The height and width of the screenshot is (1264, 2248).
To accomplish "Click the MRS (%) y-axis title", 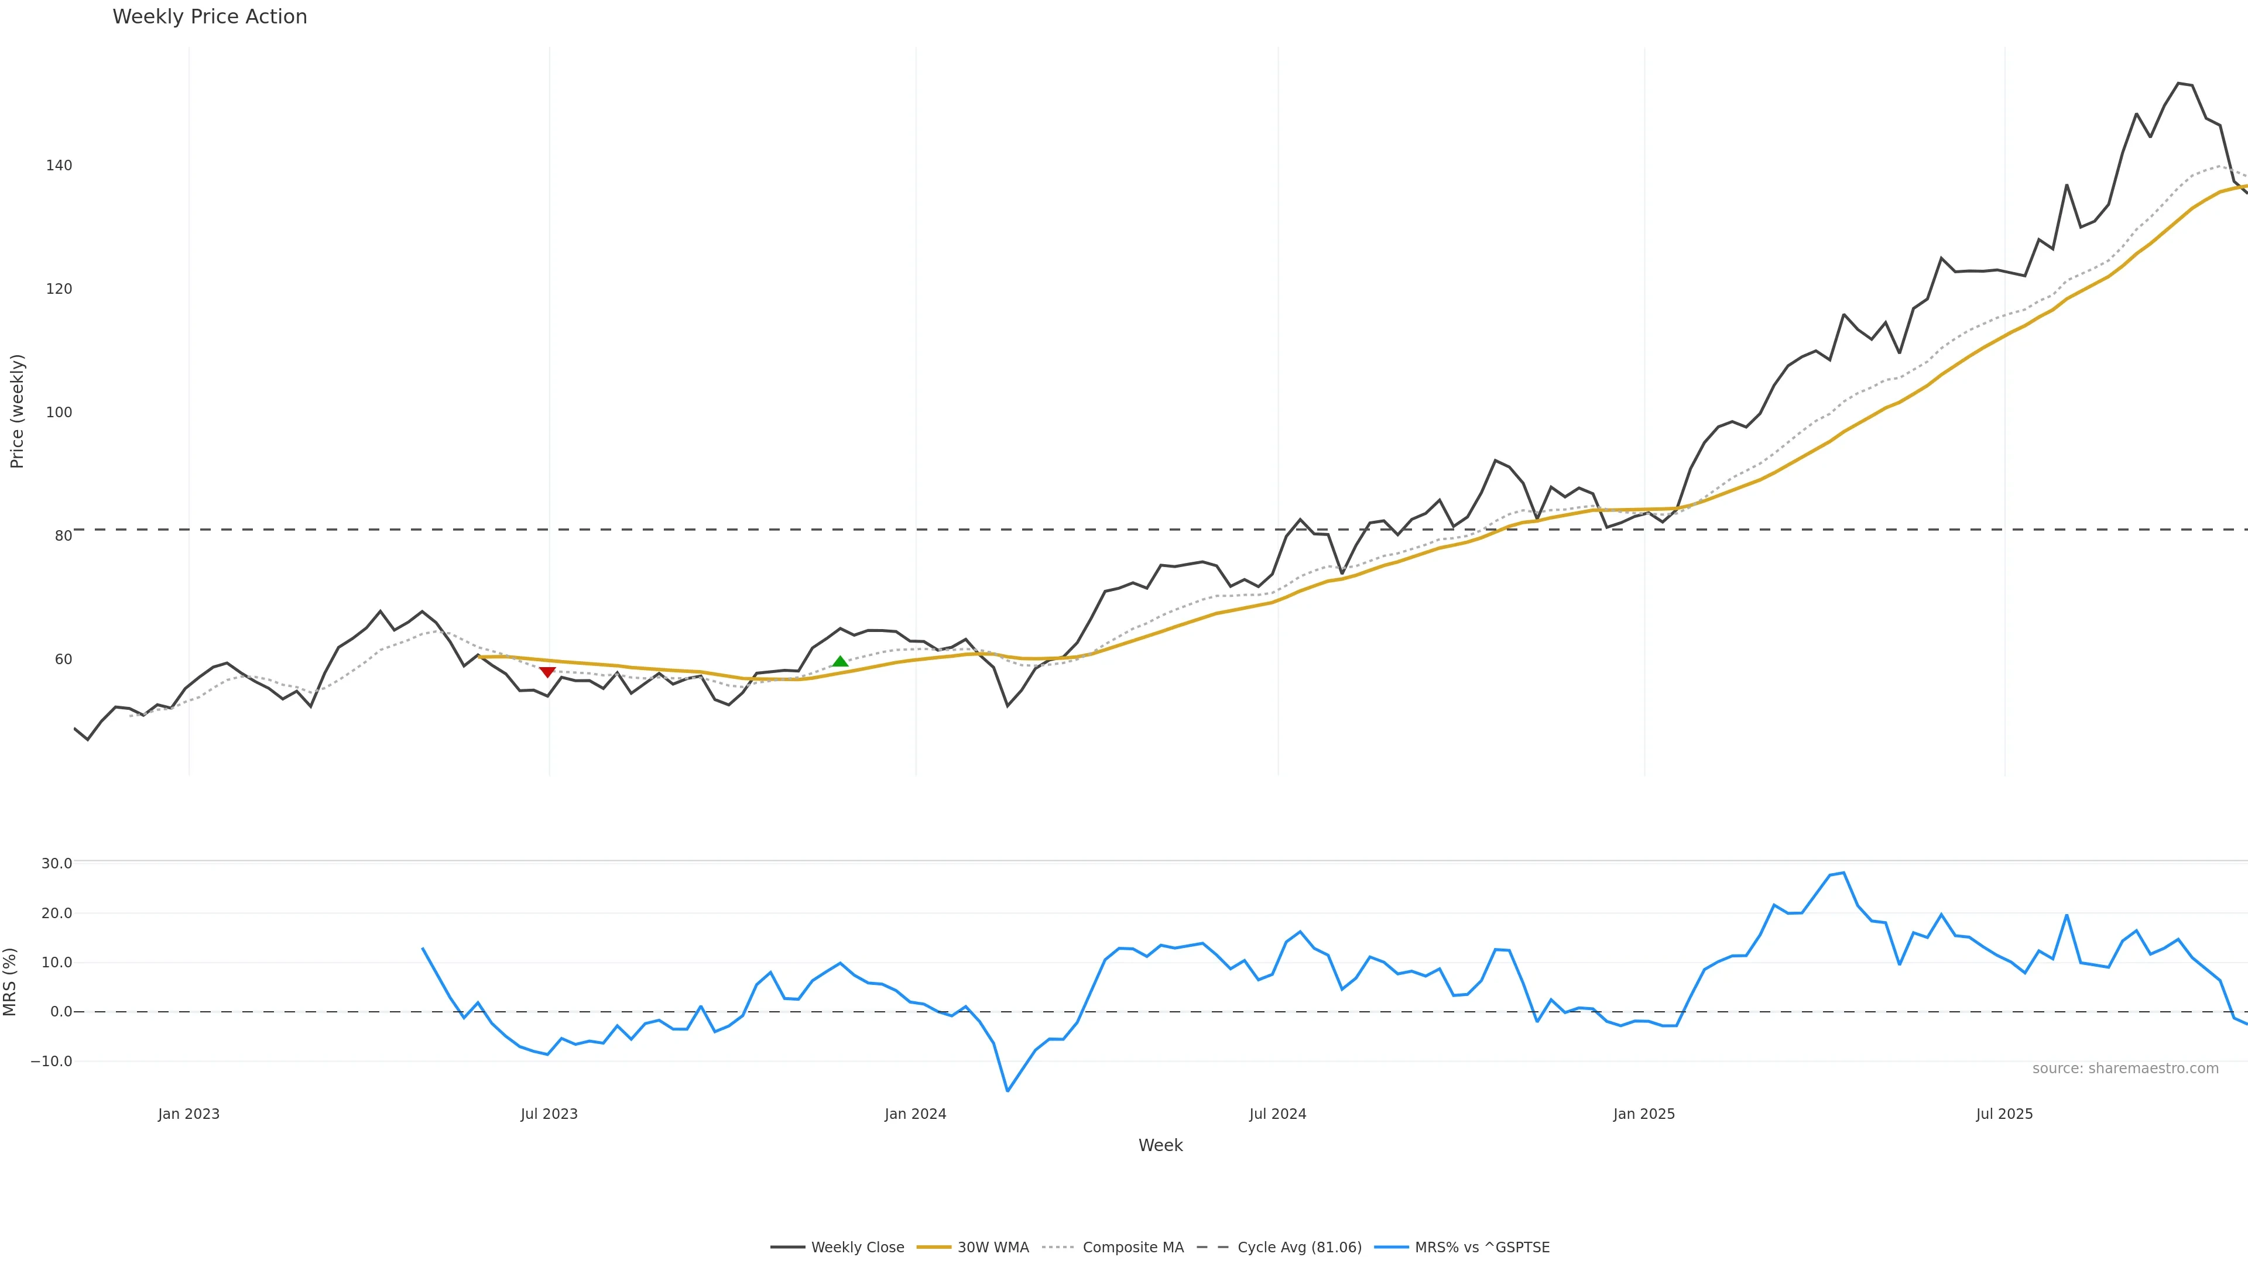I will 11,981.
